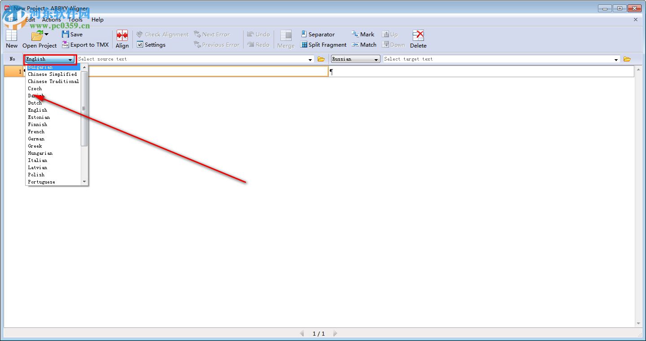Jump to Previous Error
The height and width of the screenshot is (341, 646).
pos(217,44)
